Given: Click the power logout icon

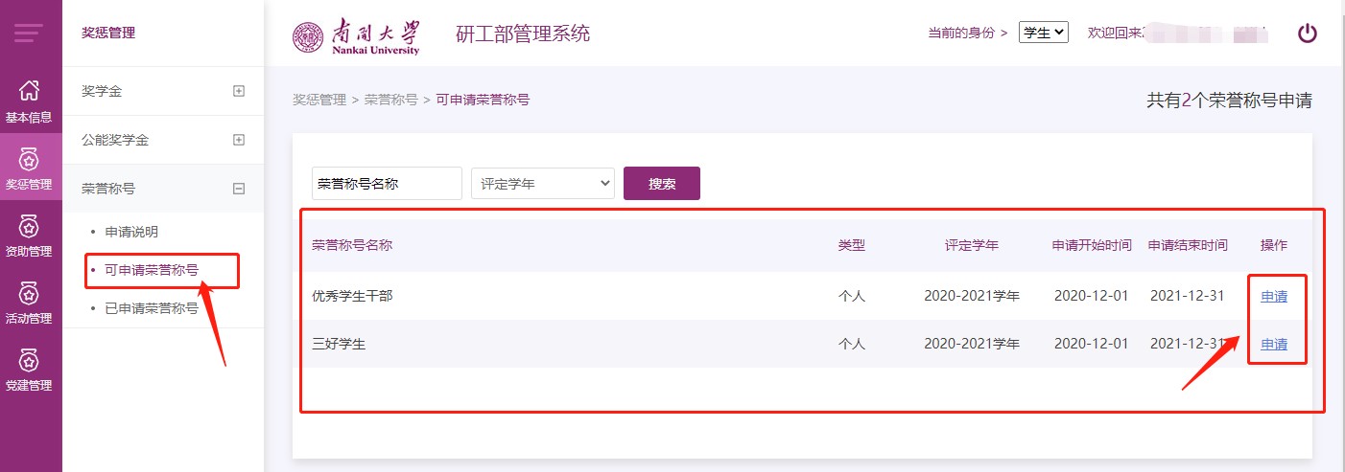Looking at the screenshot, I should pos(1308,34).
